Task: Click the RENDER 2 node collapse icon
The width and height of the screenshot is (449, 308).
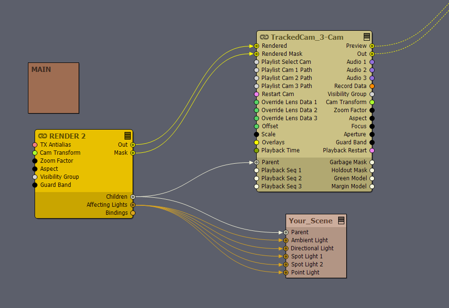Action: pyautogui.click(x=127, y=136)
